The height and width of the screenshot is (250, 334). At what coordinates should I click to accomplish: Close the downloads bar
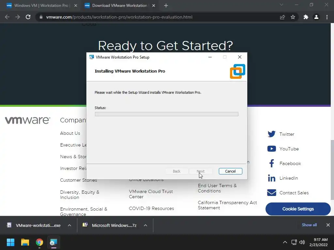click(x=328, y=225)
